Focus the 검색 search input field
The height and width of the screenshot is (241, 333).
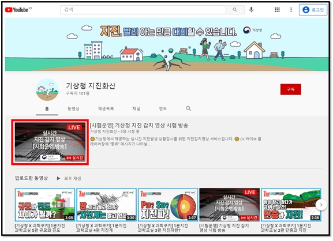(x=143, y=10)
